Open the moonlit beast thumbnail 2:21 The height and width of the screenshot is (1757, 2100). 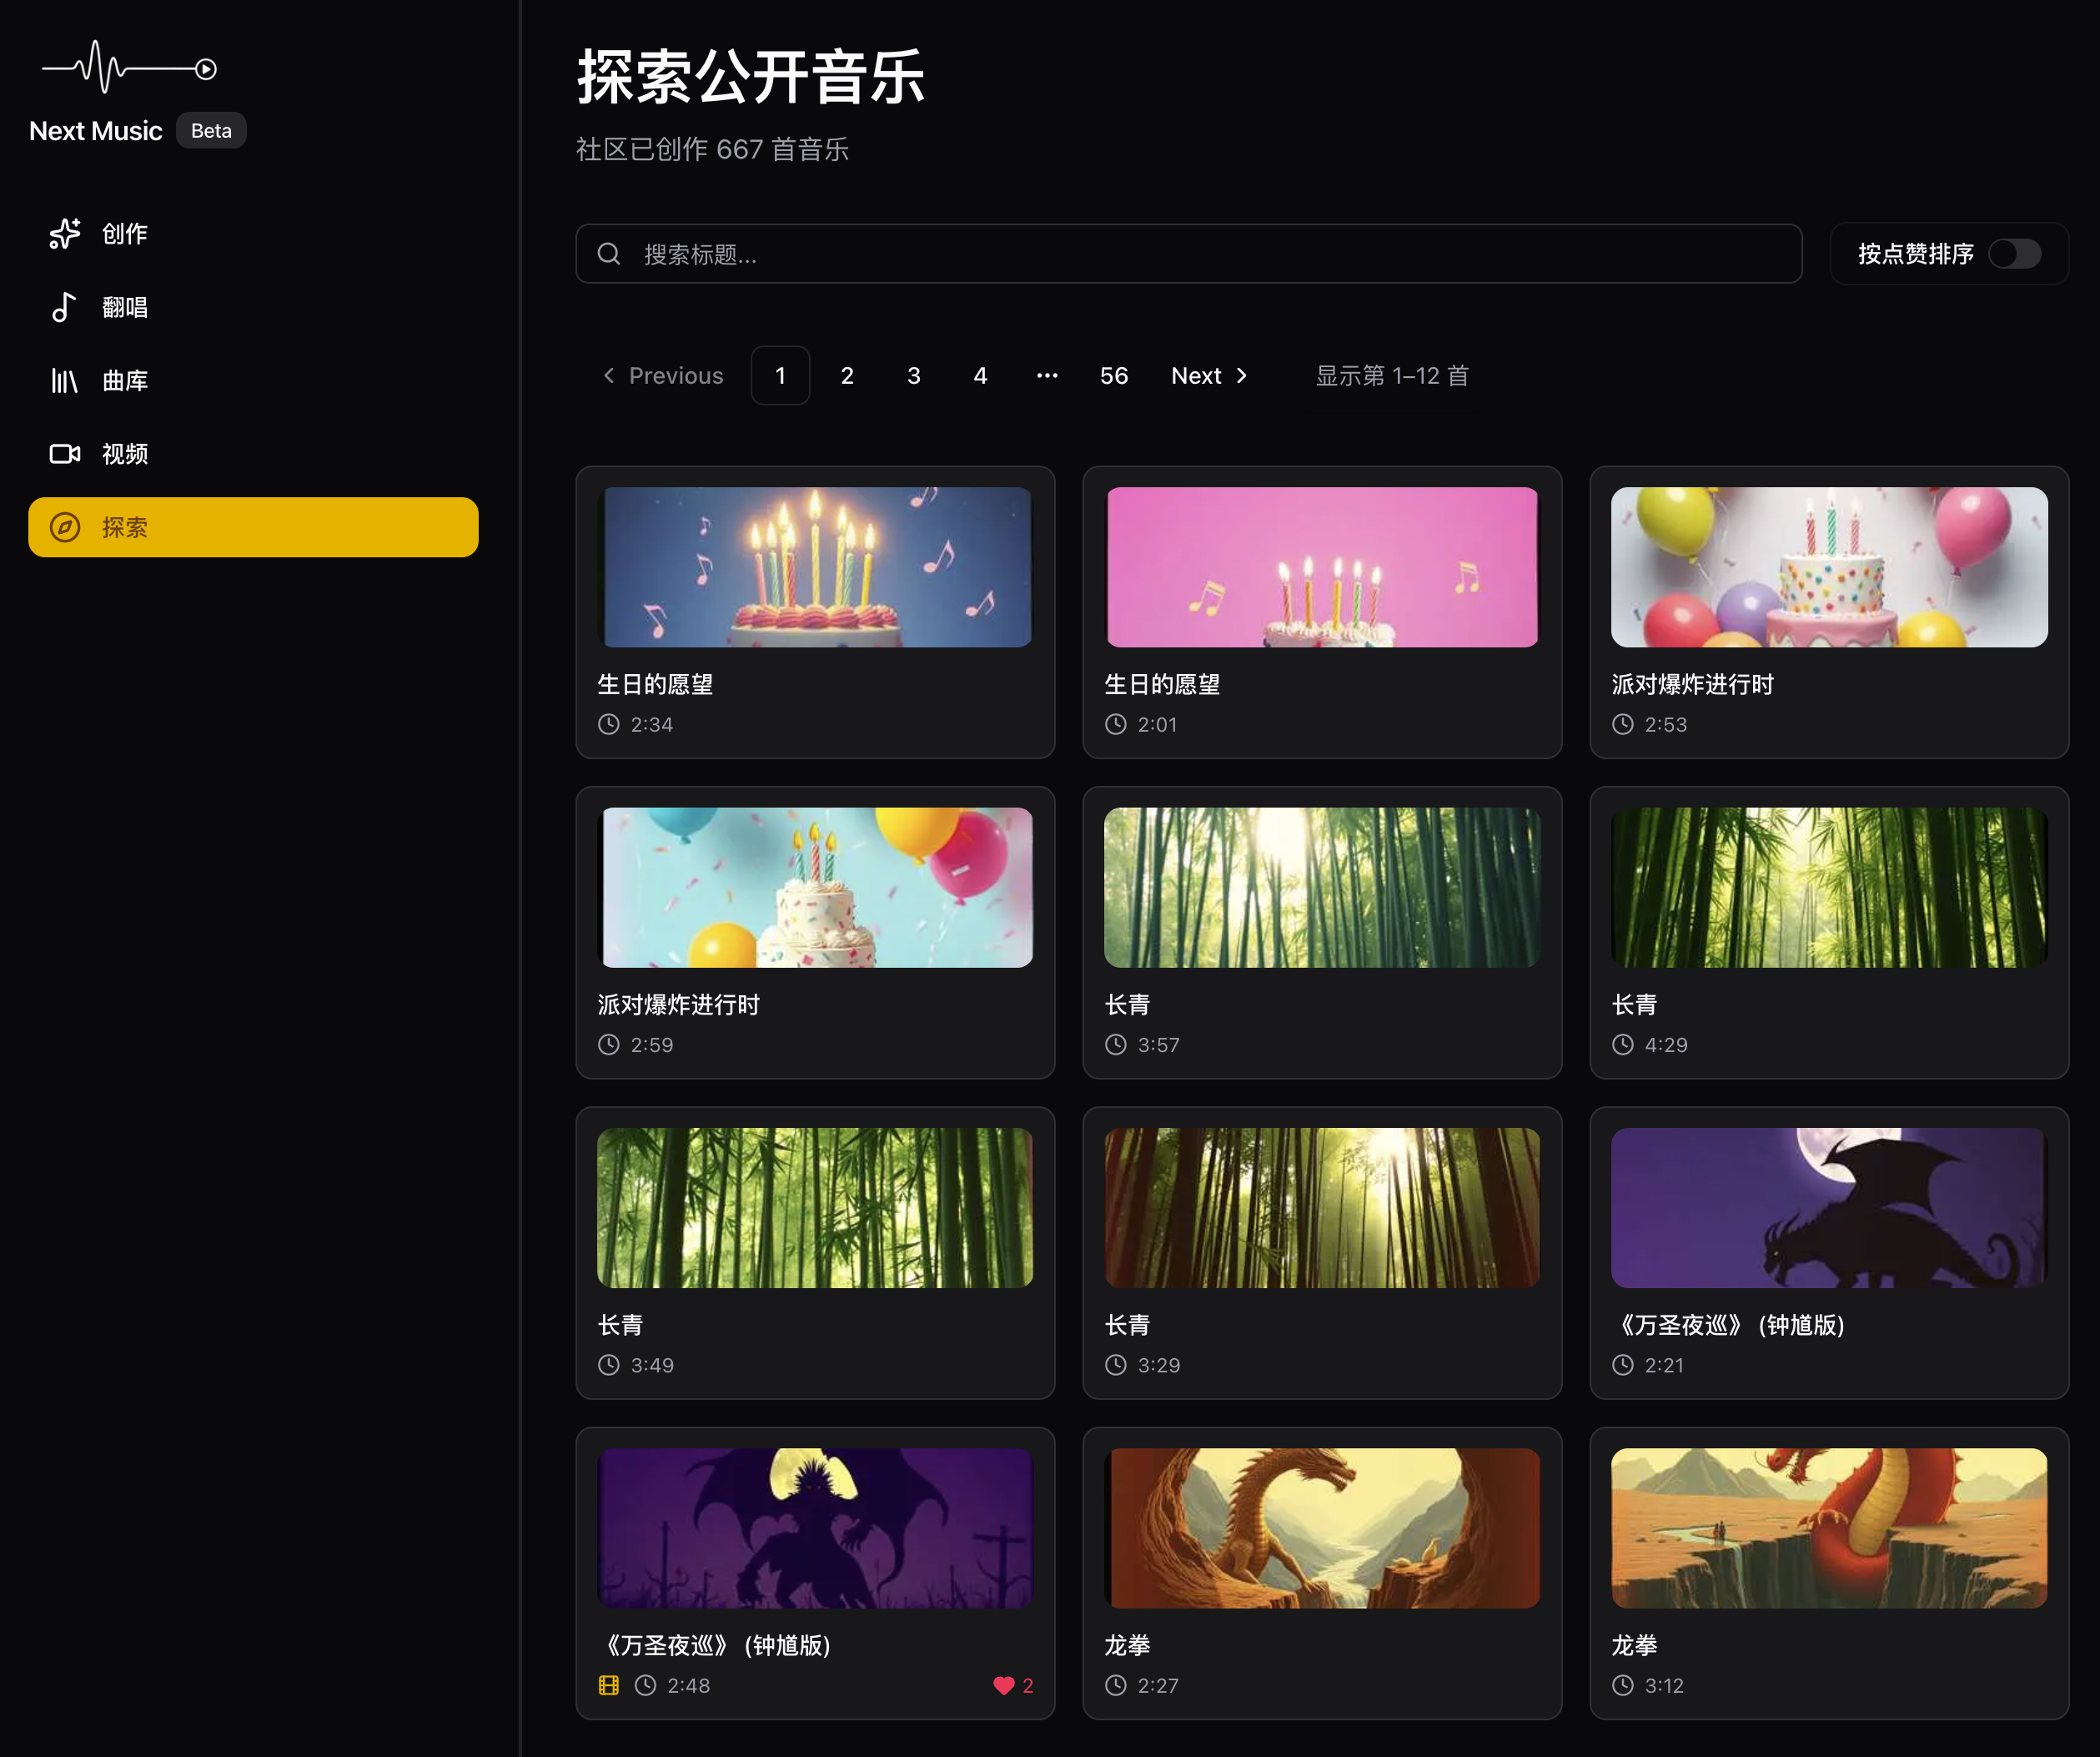tap(1829, 1208)
